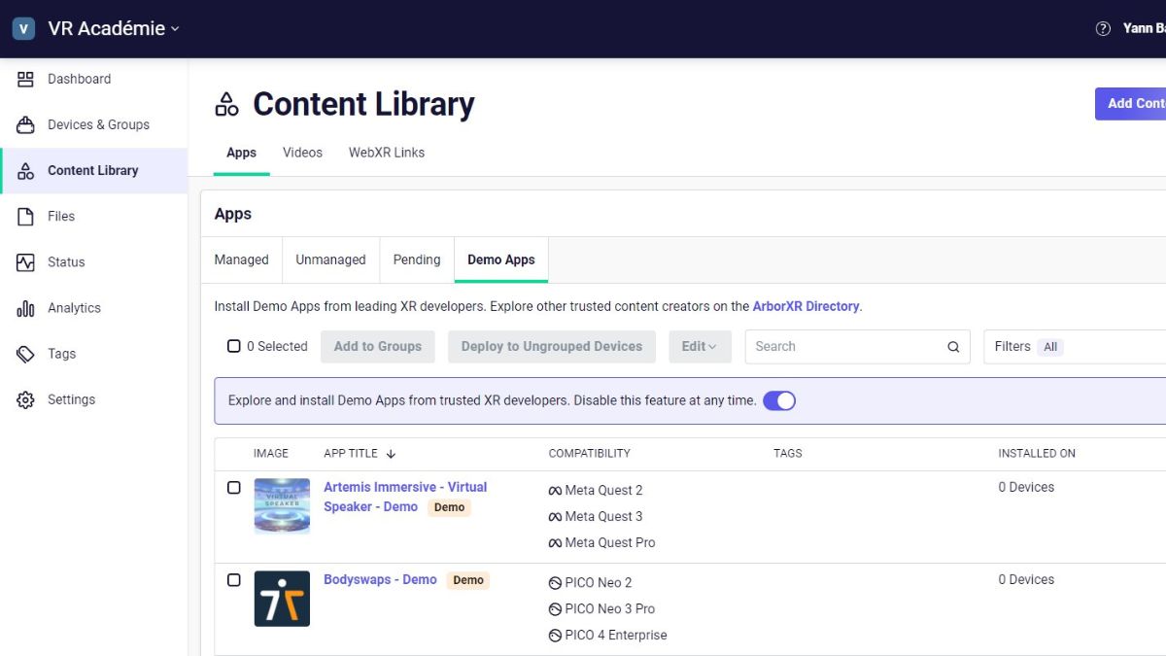Show the Pending apps tab
Viewport: 1166px width, 656px height.
417,259
